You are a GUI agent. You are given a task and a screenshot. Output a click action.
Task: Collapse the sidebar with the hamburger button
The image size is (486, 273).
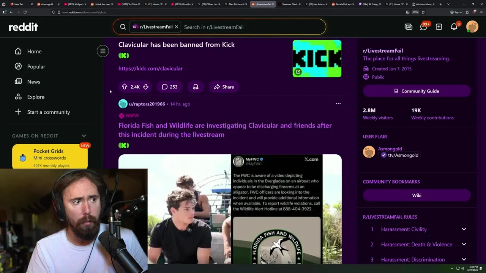click(x=103, y=51)
